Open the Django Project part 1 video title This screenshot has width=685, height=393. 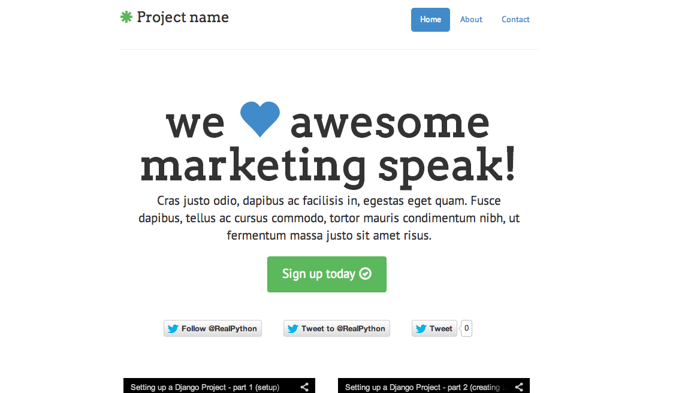205,388
